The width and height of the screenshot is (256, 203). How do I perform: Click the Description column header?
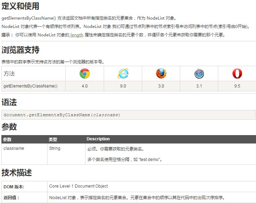click(x=171, y=139)
